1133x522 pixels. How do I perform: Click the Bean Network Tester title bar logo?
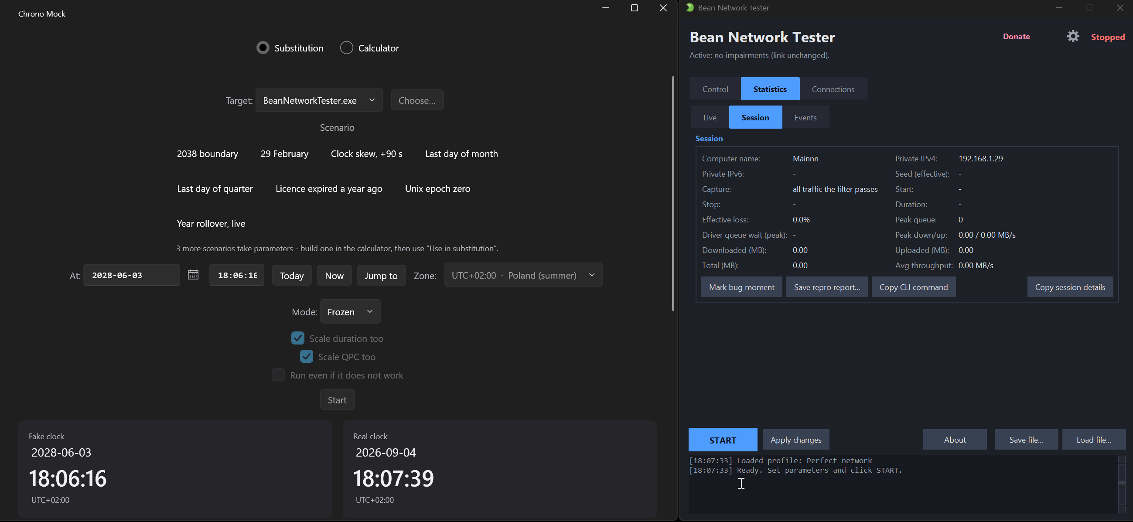[690, 7]
